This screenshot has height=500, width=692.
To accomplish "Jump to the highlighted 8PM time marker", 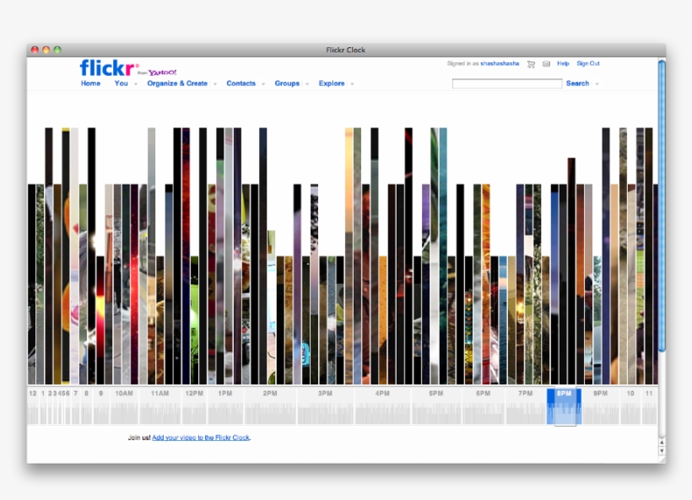I will tap(565, 392).
